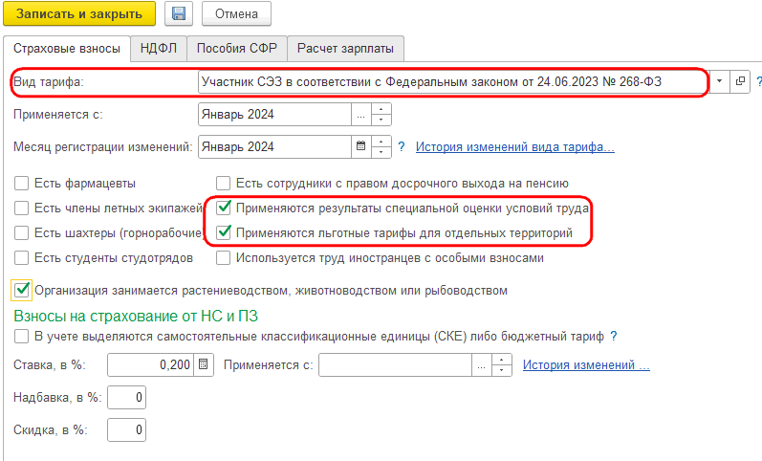The height and width of the screenshot is (461, 762).
Task: Click the stepper arrows of the НС и ПЗ Применяется с field
Action: [x=502, y=365]
